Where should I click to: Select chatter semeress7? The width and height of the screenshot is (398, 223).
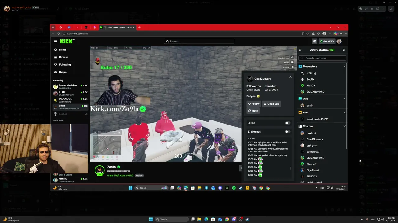313,152
